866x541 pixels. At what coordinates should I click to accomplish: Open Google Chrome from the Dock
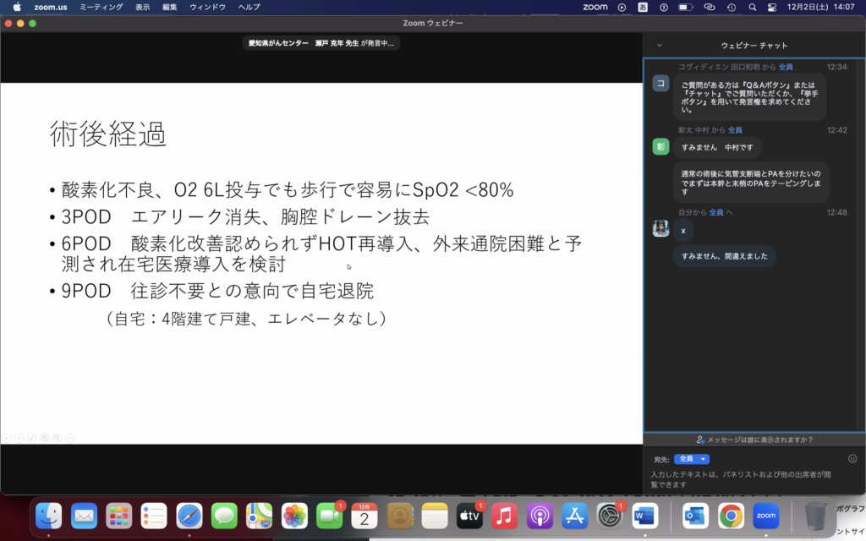point(731,515)
